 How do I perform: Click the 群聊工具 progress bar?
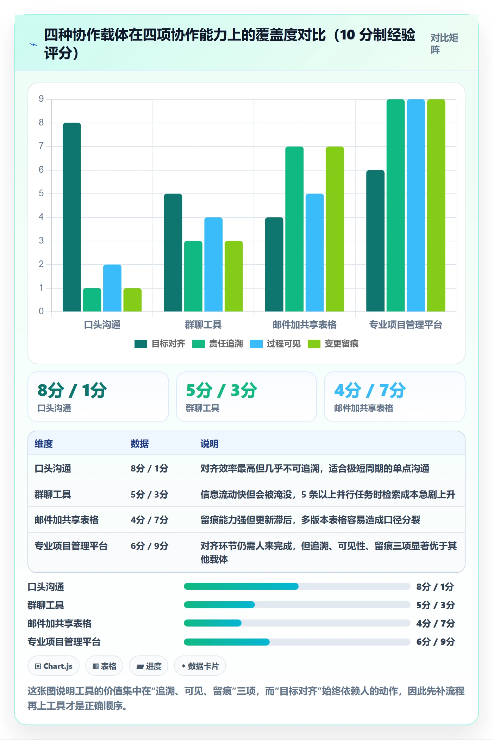tap(297, 605)
